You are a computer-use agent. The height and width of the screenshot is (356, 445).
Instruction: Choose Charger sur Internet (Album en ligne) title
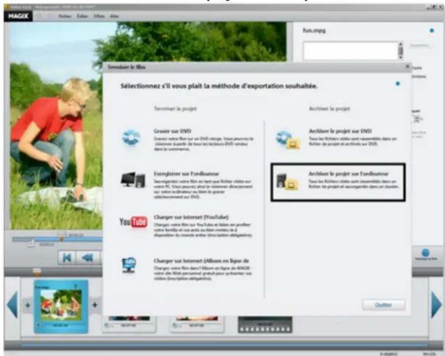[201, 261]
